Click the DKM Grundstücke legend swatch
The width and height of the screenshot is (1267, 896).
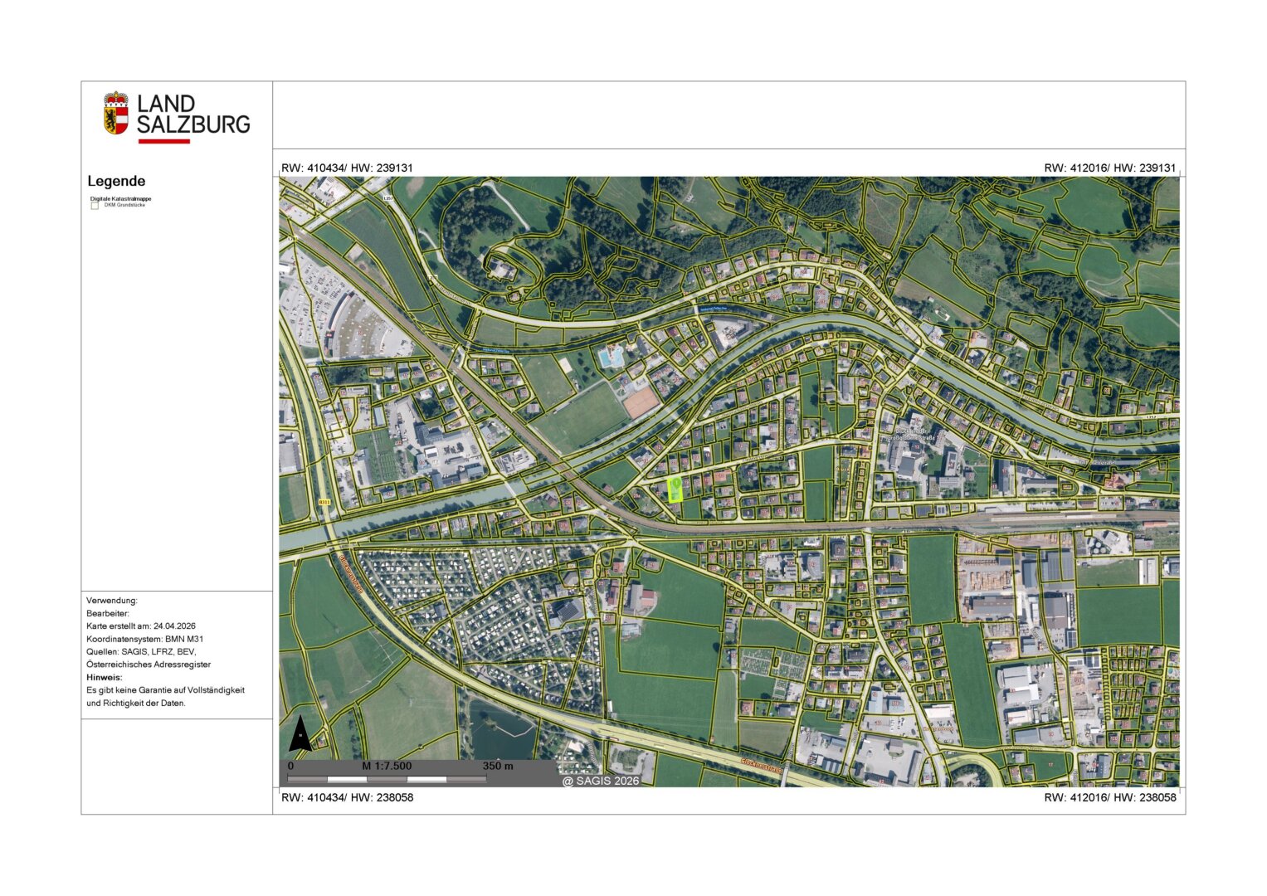[x=95, y=206]
